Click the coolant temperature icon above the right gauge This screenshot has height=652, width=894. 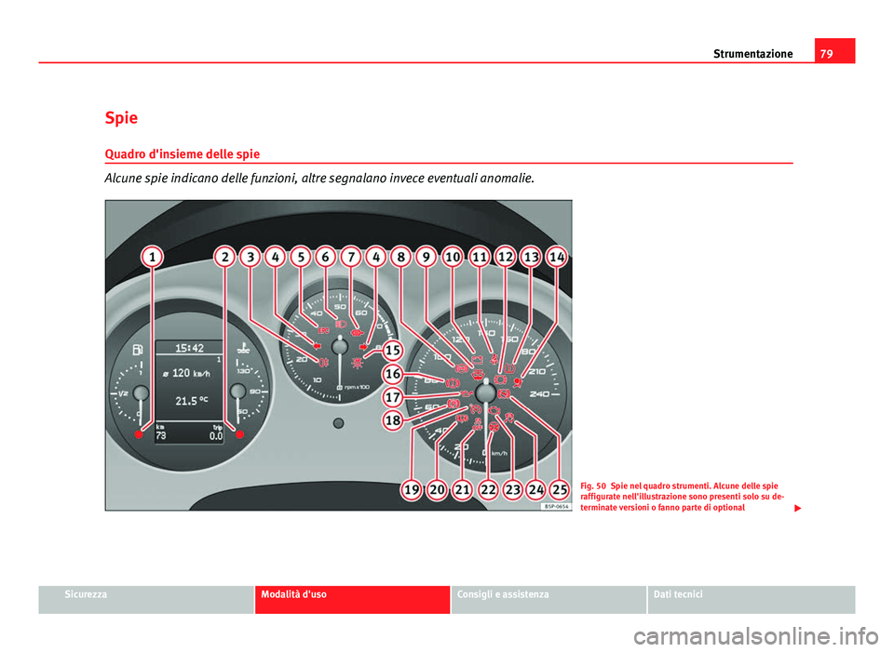[242, 348]
